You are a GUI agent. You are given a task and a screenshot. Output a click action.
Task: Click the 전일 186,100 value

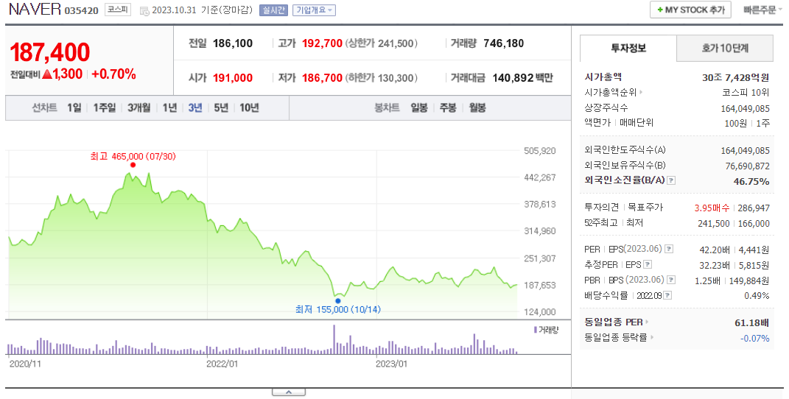tap(233, 43)
